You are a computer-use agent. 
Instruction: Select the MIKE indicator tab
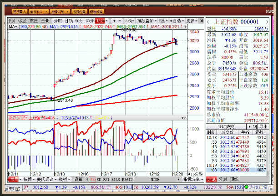pyautogui.click(x=155, y=180)
